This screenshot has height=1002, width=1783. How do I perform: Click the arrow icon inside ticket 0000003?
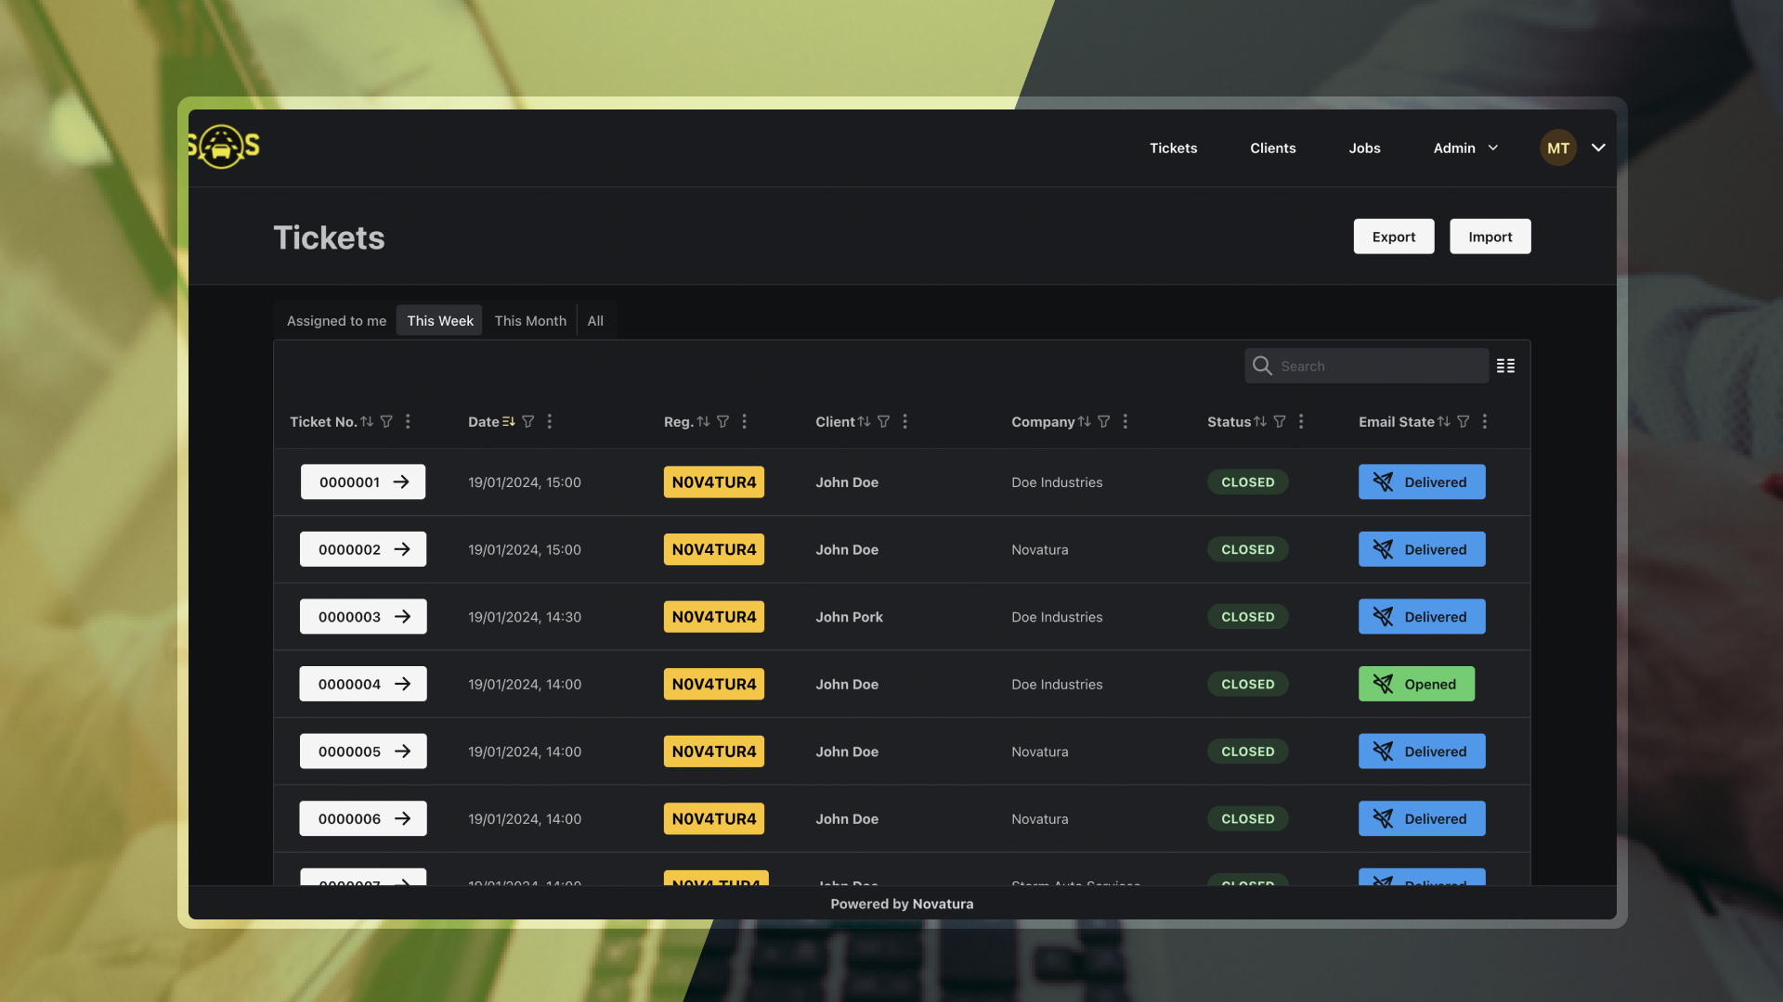[402, 616]
